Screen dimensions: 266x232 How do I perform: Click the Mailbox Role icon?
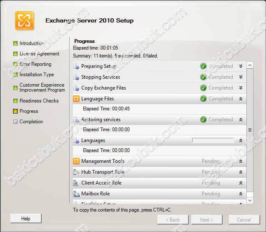tap(76, 194)
